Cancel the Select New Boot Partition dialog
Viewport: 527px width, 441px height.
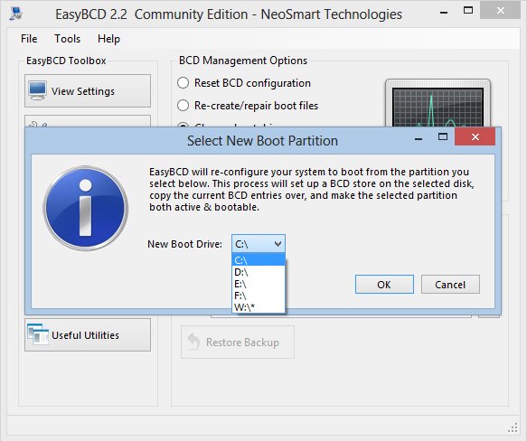pos(450,285)
